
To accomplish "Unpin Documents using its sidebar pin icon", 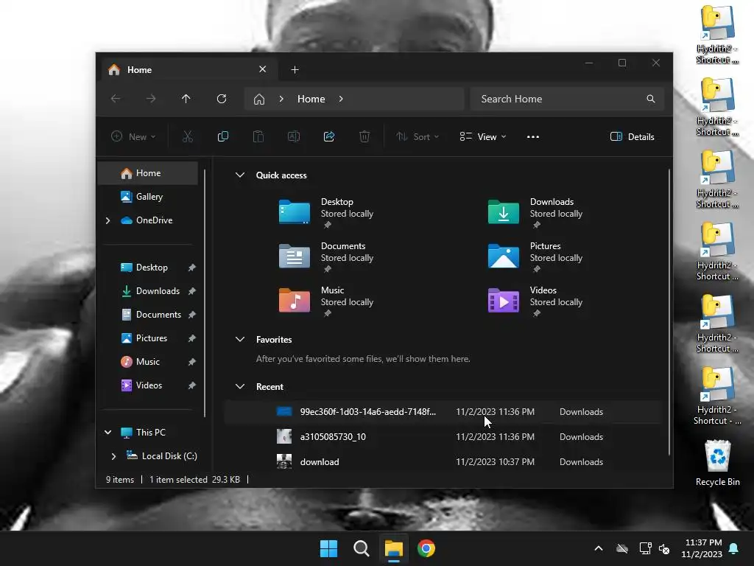I will tap(192, 315).
